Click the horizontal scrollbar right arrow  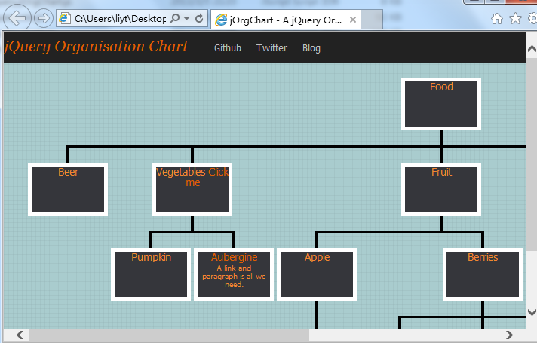(511, 335)
